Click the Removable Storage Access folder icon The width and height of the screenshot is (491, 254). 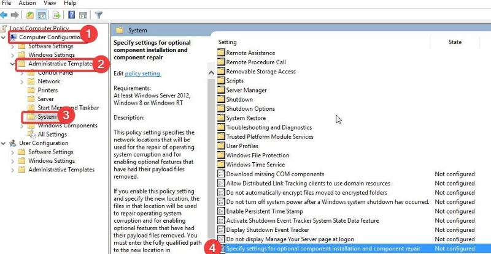click(221, 71)
